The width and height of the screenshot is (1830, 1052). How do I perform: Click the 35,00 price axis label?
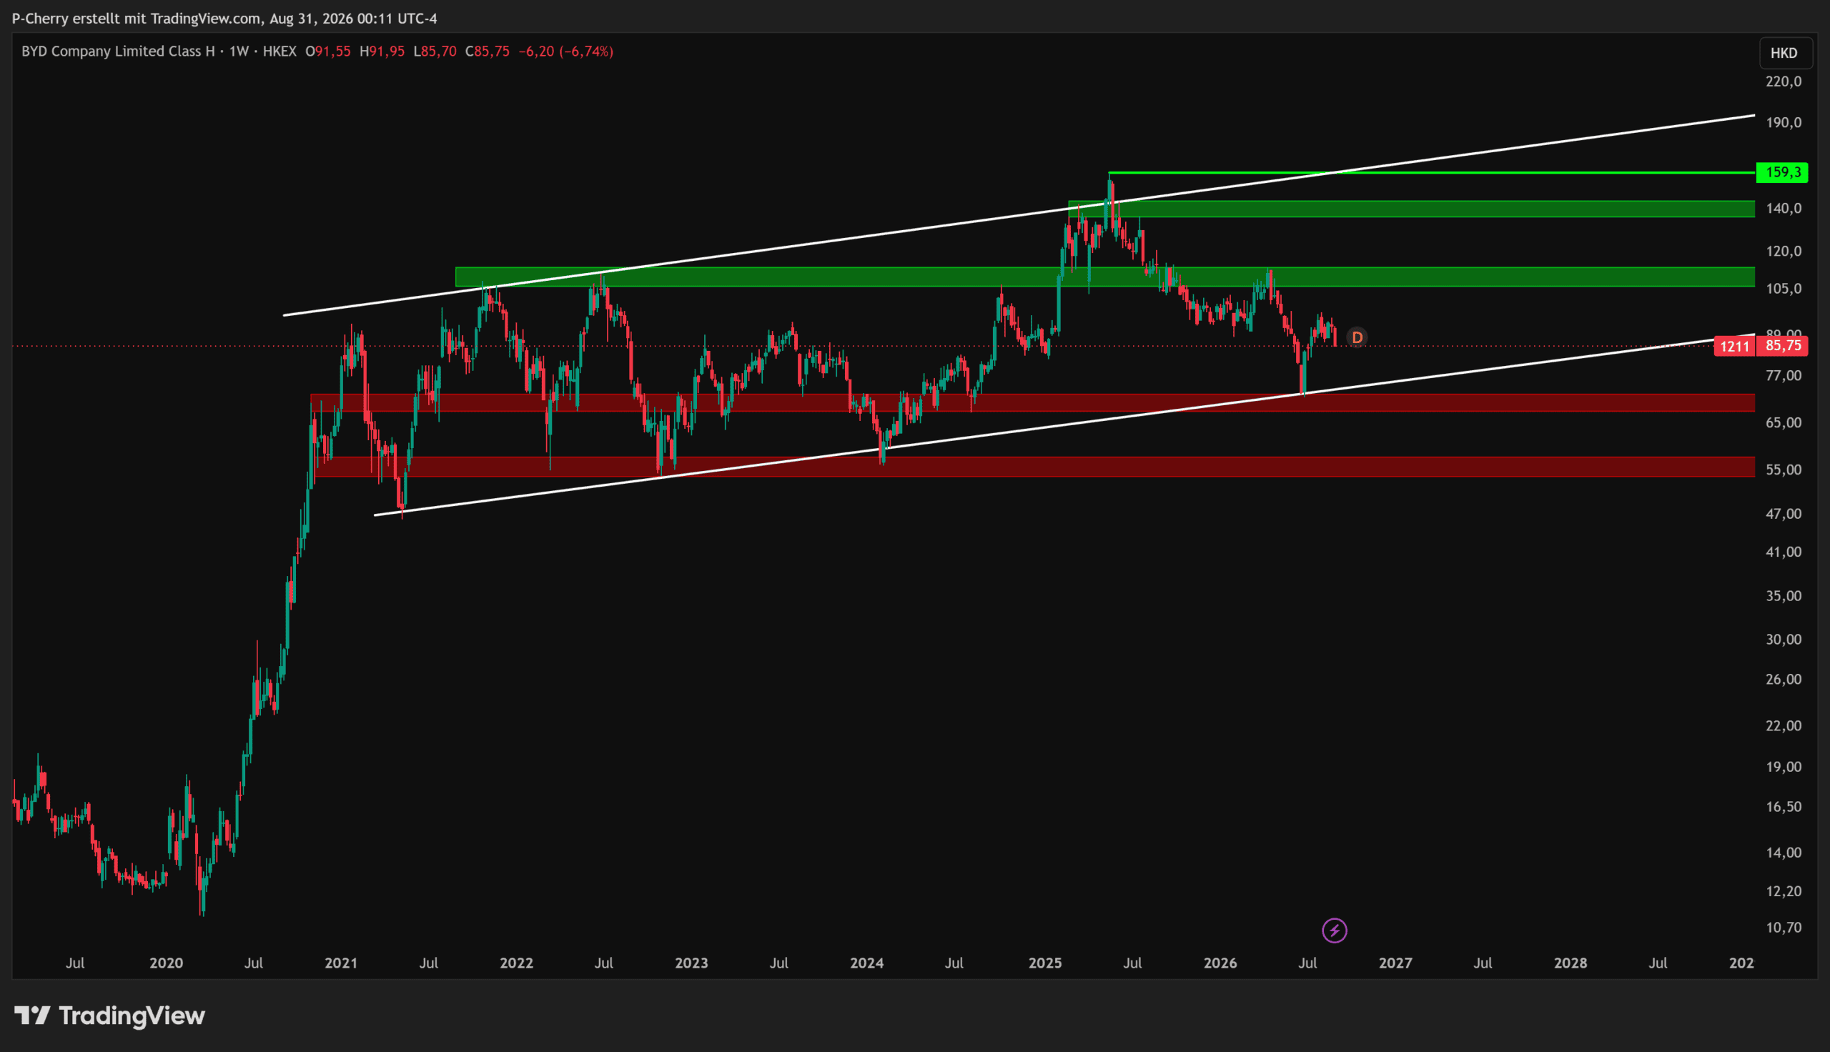(x=1784, y=595)
